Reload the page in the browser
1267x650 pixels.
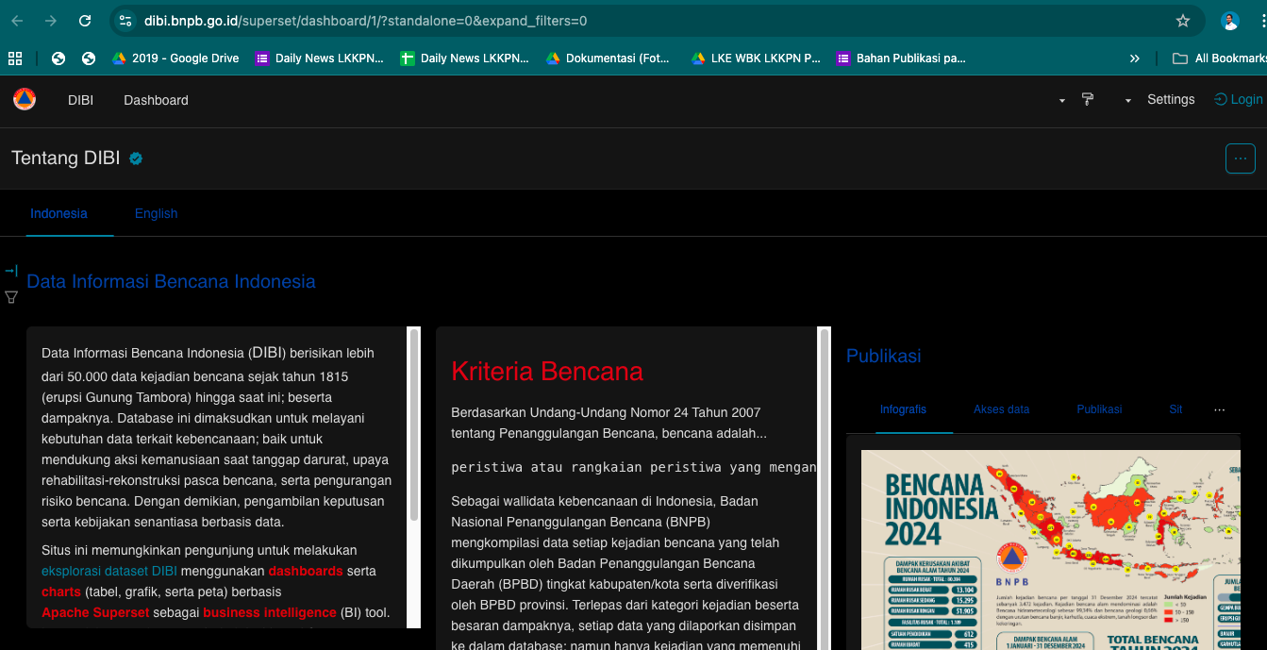pyautogui.click(x=85, y=21)
